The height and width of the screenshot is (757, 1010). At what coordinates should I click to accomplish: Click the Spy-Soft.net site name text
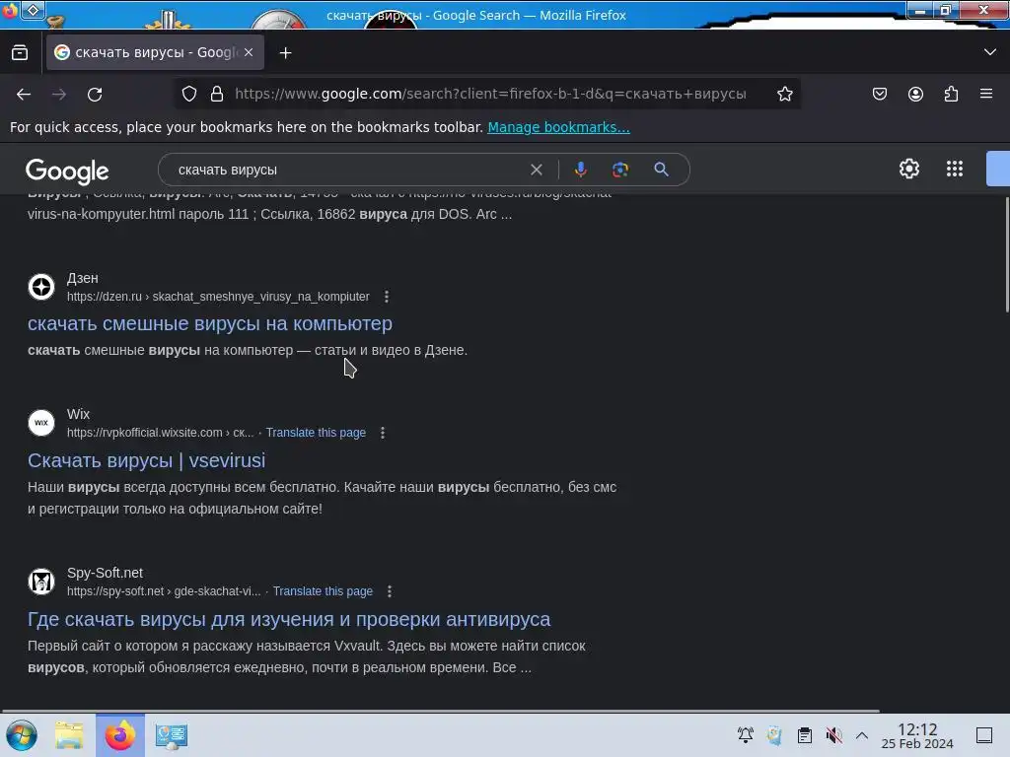[105, 573]
